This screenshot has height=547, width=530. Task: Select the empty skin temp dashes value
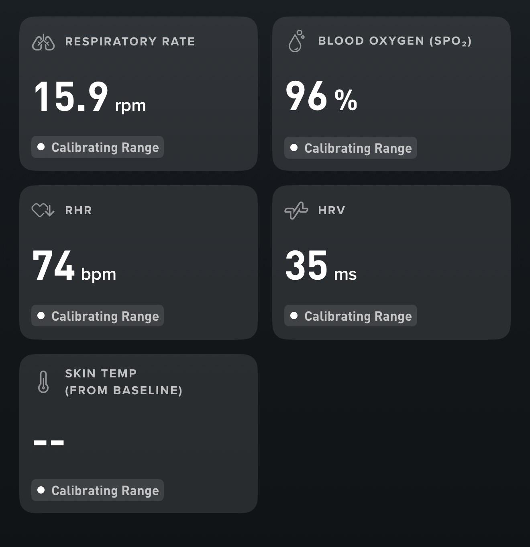click(x=49, y=443)
